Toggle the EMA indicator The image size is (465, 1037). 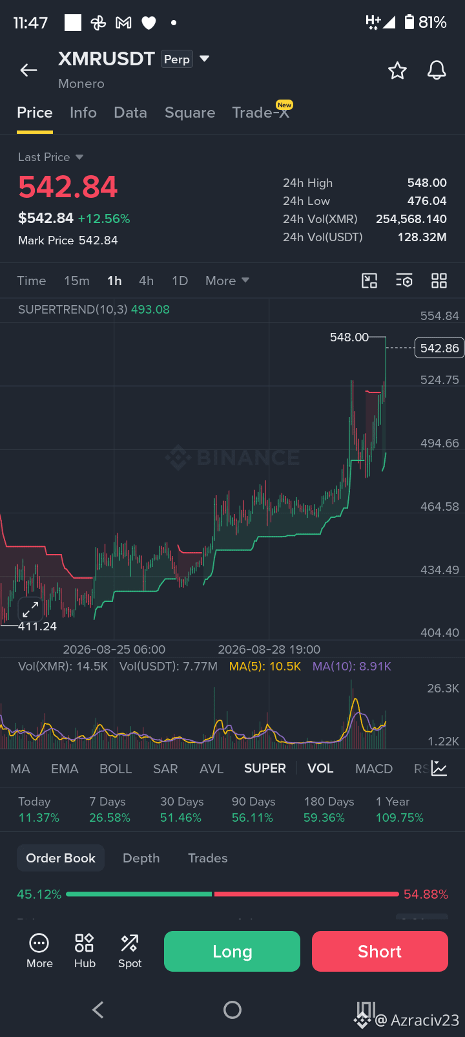point(65,769)
